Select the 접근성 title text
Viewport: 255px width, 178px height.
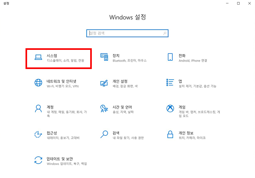point(52,133)
